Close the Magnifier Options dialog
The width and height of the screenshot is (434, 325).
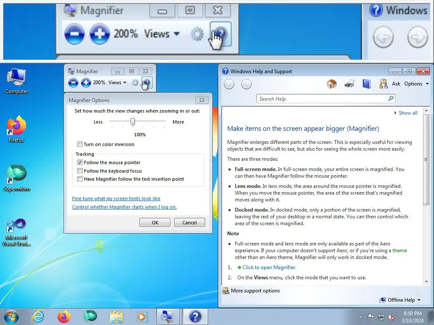202,100
